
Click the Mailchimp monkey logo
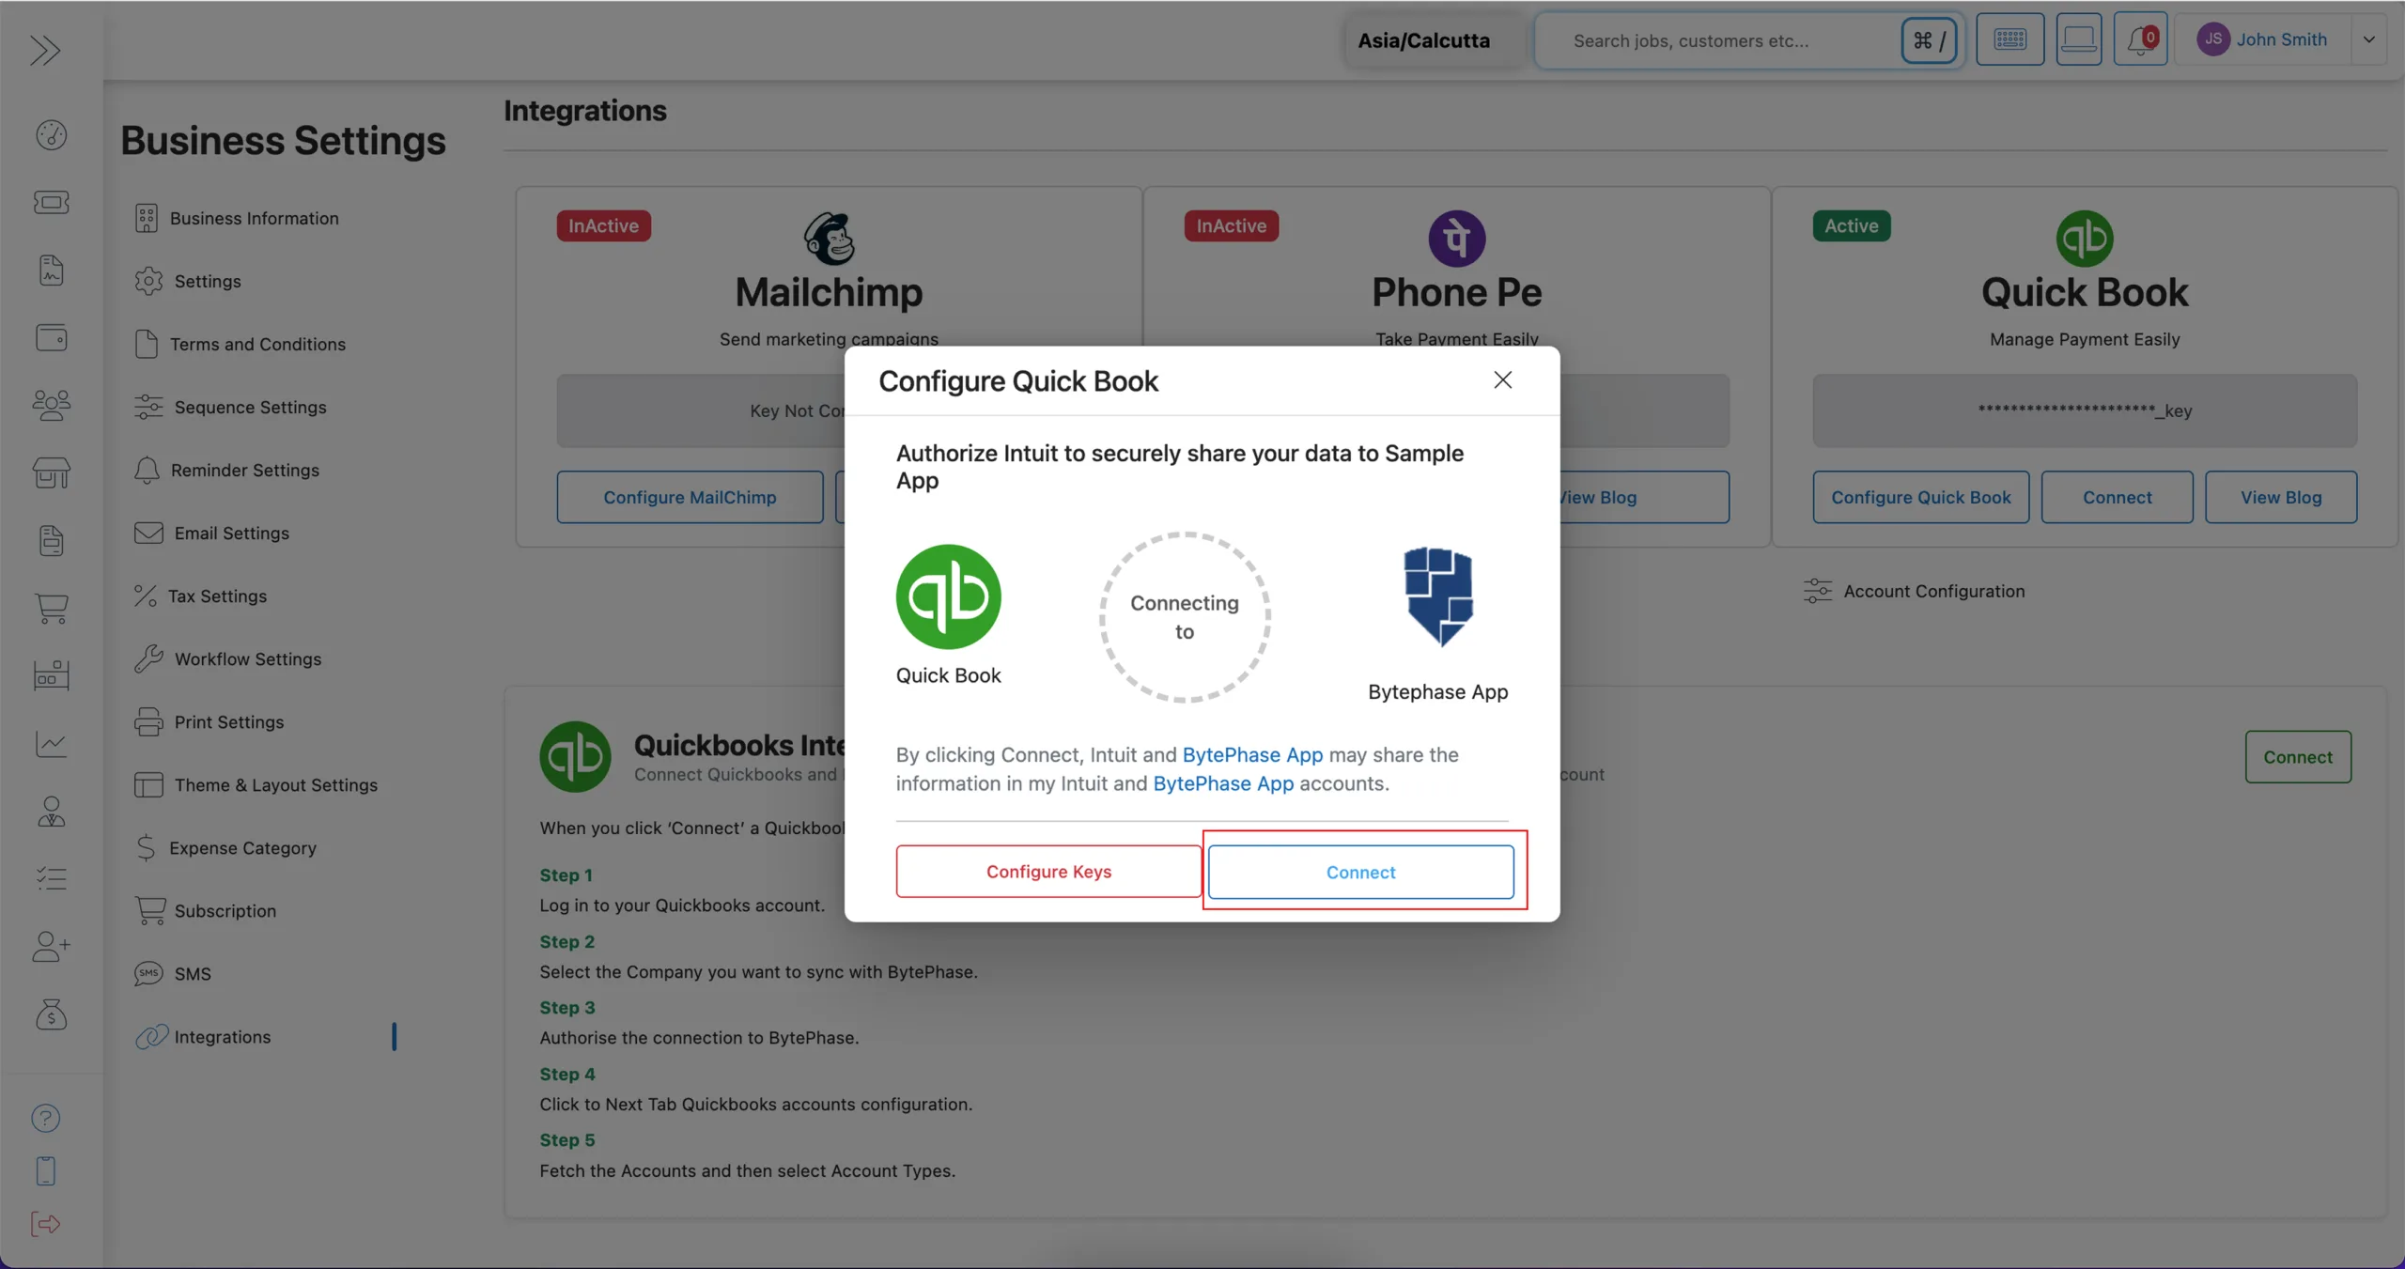click(829, 238)
